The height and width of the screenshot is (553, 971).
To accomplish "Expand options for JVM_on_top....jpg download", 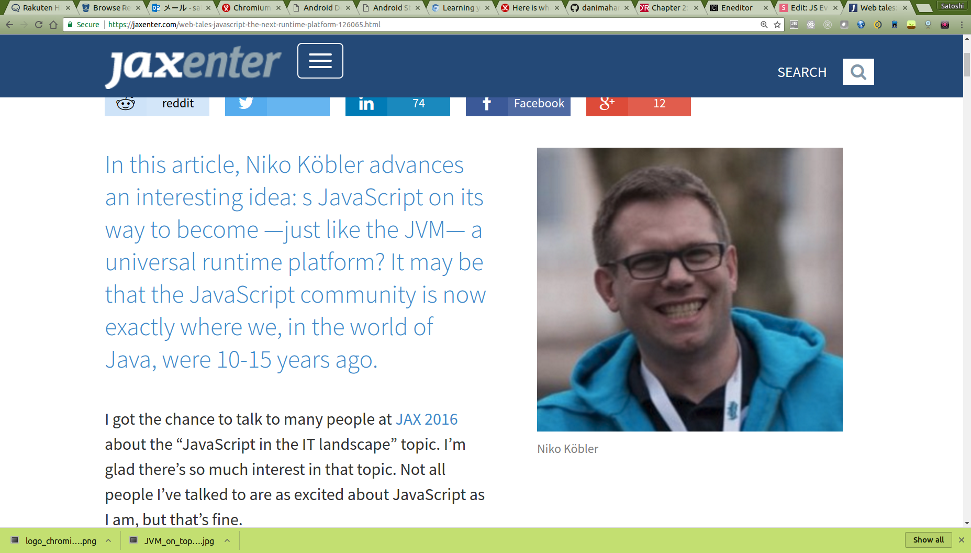I will pyautogui.click(x=227, y=540).
